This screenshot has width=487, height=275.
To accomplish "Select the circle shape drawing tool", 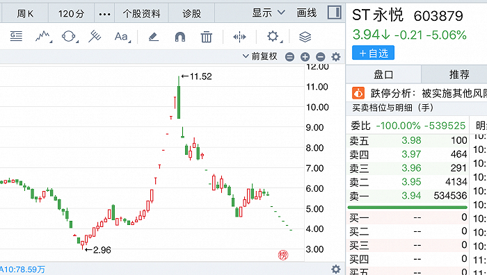I will pyautogui.click(x=70, y=37).
